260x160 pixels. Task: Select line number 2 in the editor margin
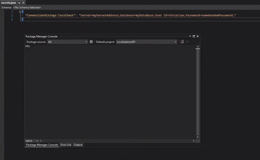[12, 15]
